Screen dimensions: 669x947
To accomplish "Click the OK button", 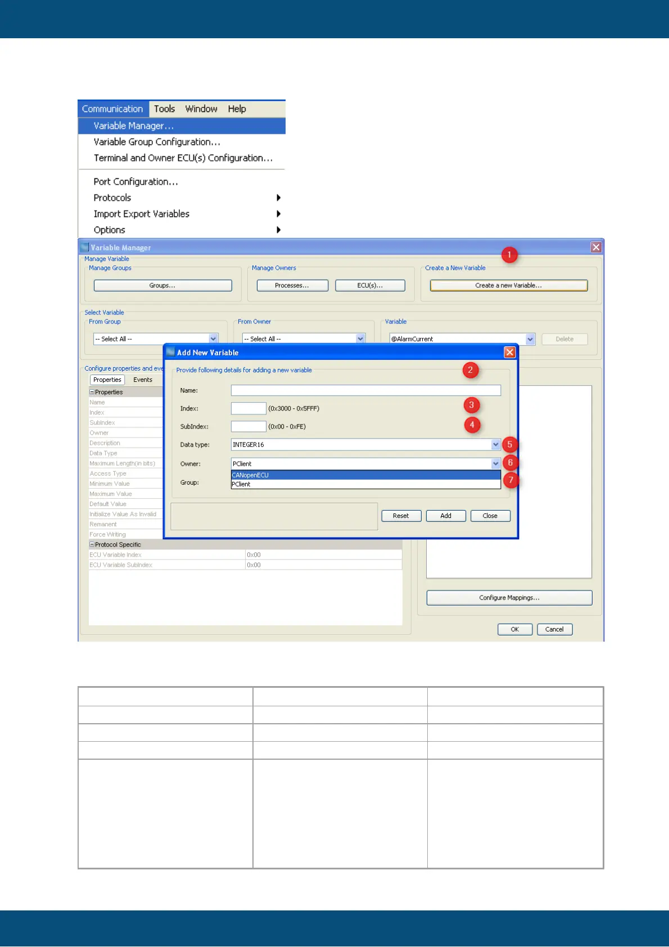I will [515, 629].
